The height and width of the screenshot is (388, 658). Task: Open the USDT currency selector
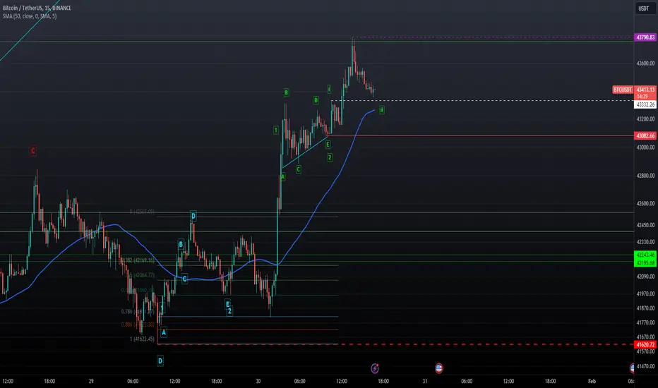click(x=644, y=8)
